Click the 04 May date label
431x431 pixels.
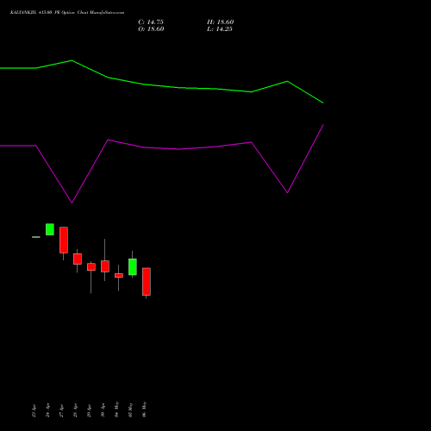pyautogui.click(x=116, y=409)
